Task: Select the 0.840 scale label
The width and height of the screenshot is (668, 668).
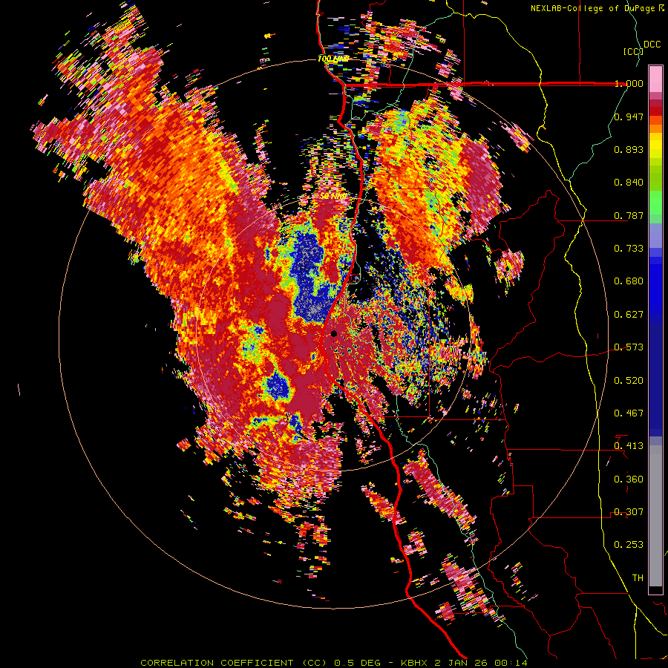Action: (629, 183)
